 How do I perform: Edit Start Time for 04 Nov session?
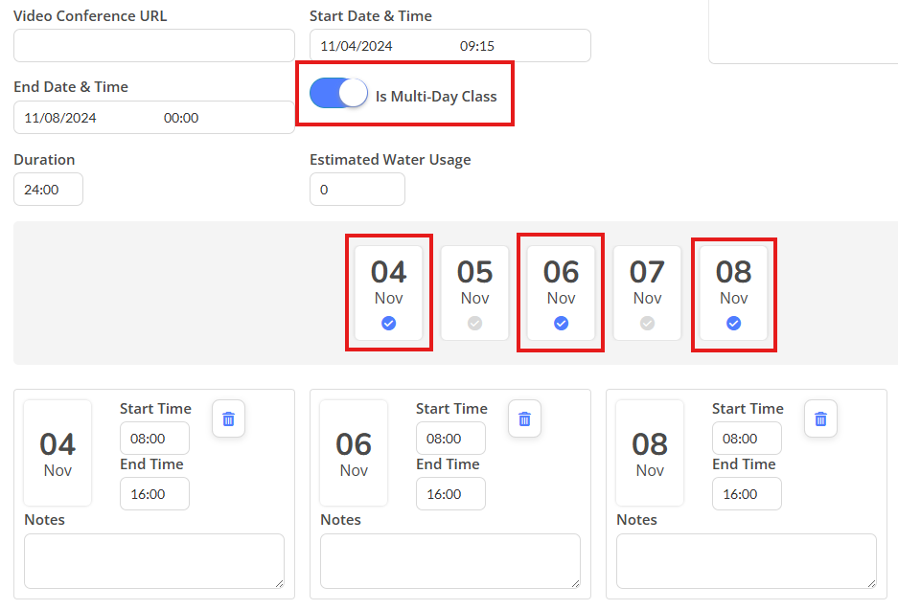point(154,439)
